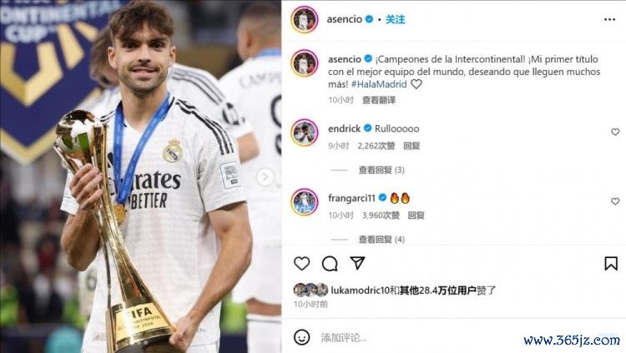Image resolution: width=626 pixels, height=353 pixels.
Task: Open asencio's profile avatar in header
Action: 305,19
